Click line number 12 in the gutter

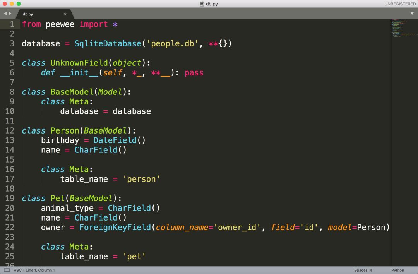tap(10, 130)
